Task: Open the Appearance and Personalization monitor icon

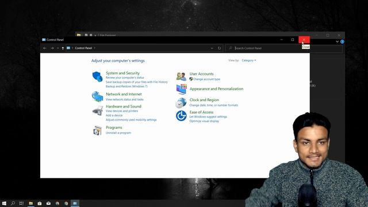Action: click(x=182, y=89)
